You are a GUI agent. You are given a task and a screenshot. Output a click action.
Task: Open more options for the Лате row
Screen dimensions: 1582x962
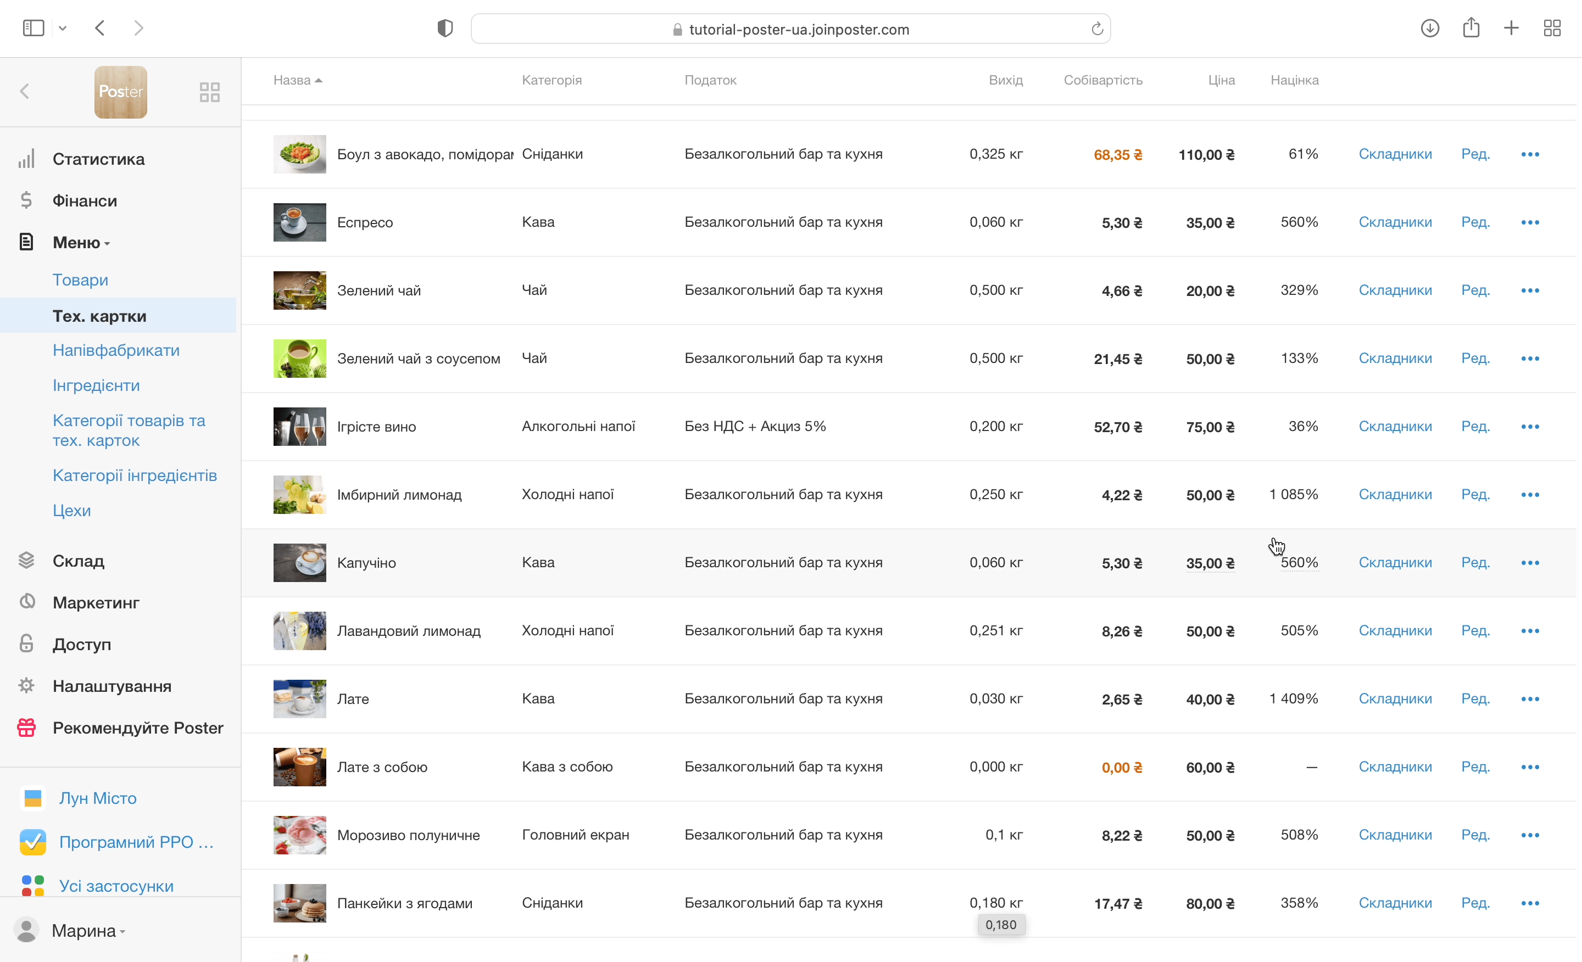click(1530, 699)
